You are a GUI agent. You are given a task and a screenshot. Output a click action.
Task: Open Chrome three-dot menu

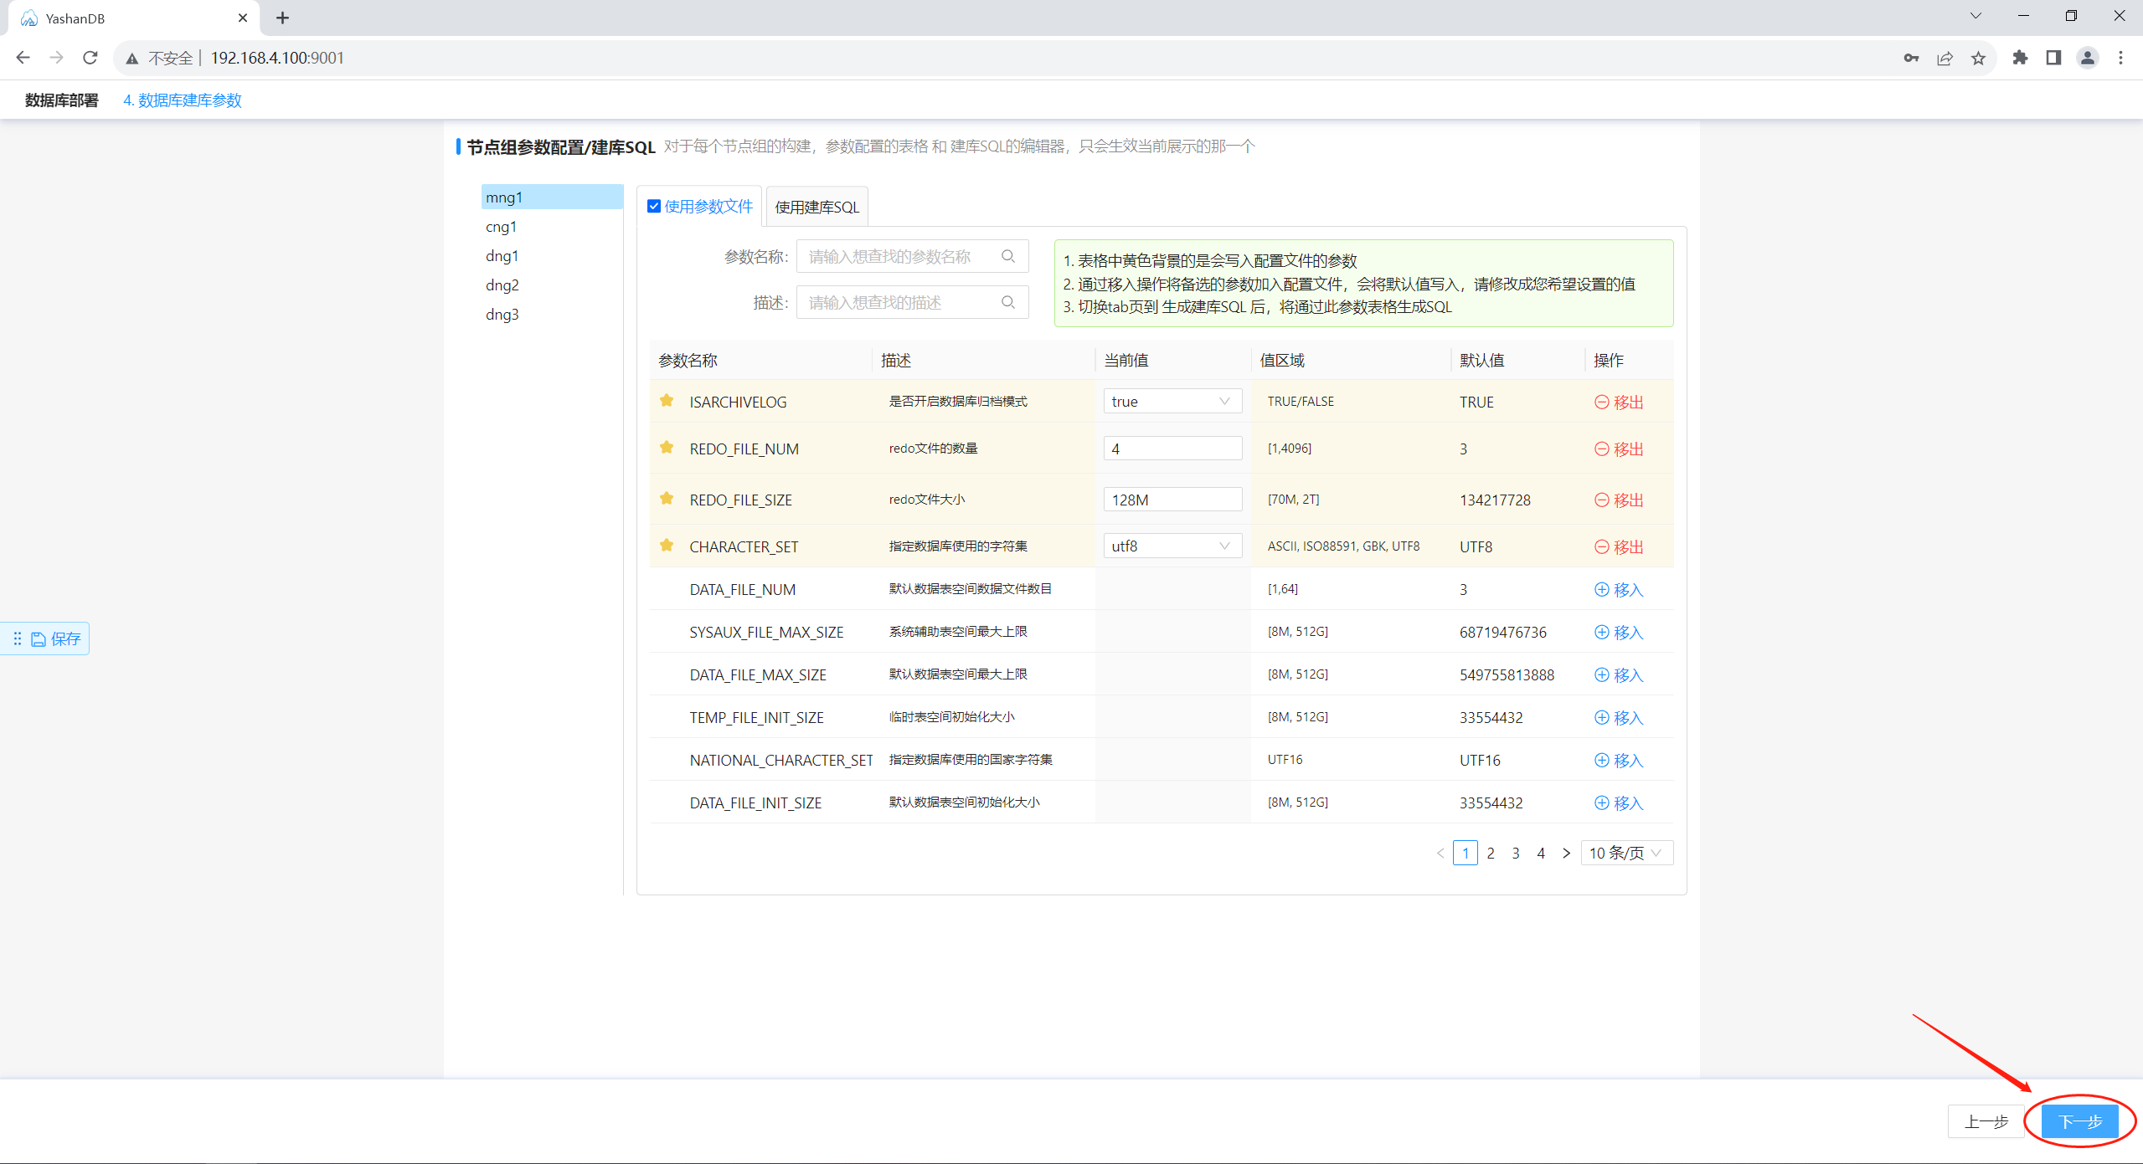[x=2120, y=58]
